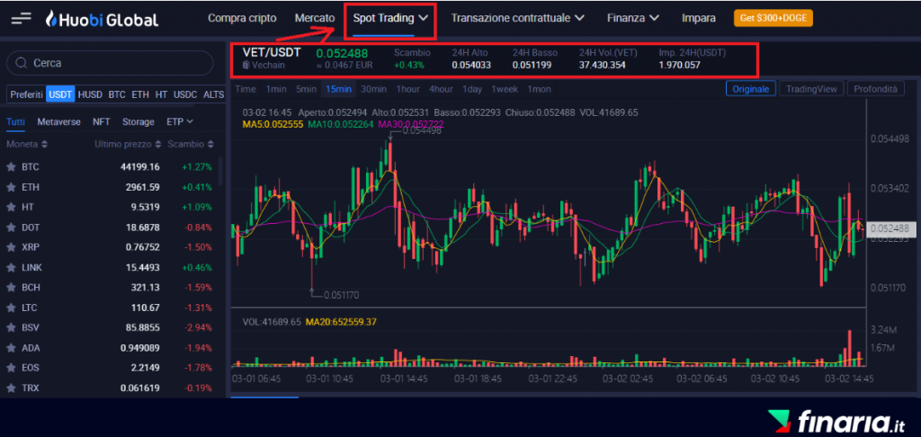Click Get $300+DOGE promo button

773,18
